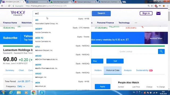Open Personal Finance section
Image resolution: width=170 pixels, height=95 pixels.
(105, 23)
